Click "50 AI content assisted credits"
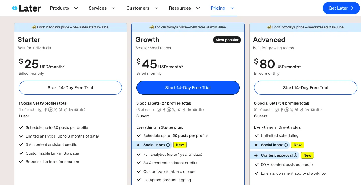This screenshot has height=185, width=361. click(x=287, y=165)
